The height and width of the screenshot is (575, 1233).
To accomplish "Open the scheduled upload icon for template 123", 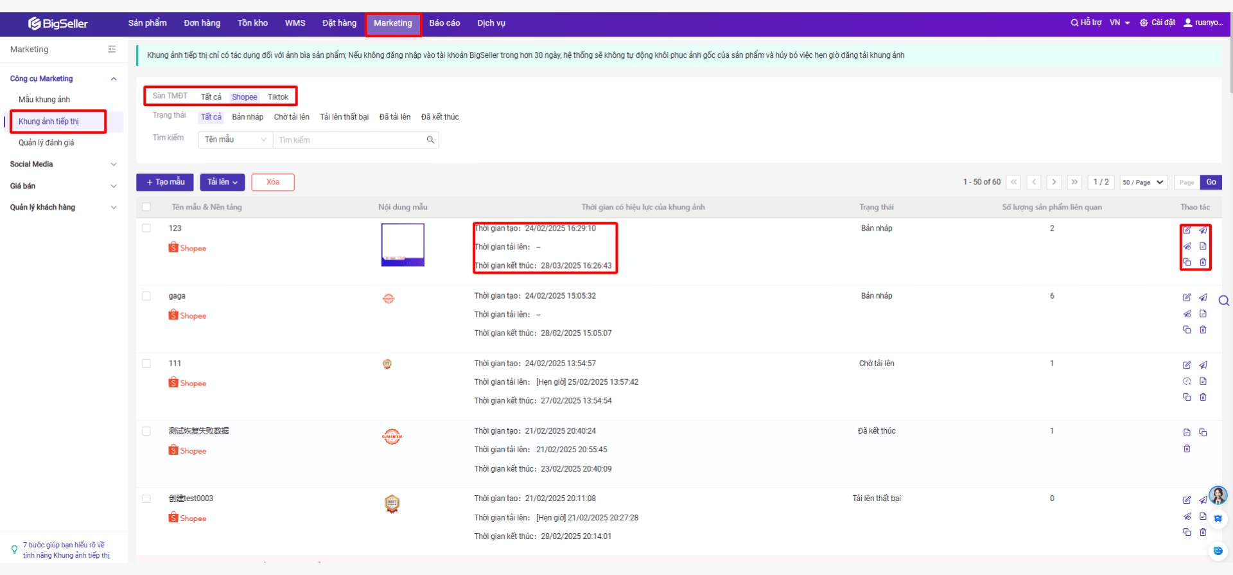I will coord(1187,246).
